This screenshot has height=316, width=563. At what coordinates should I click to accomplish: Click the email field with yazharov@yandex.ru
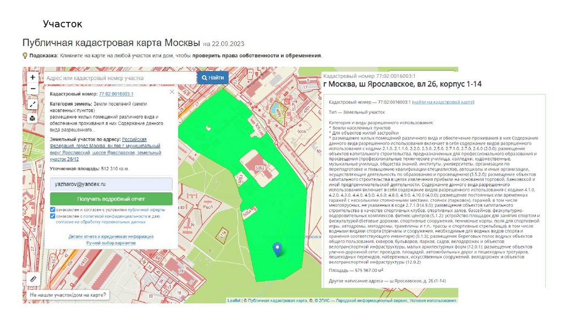tap(111, 184)
